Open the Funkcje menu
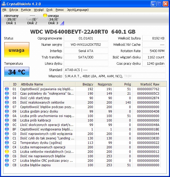This screenshot has height=177, width=170. coord(26,10)
